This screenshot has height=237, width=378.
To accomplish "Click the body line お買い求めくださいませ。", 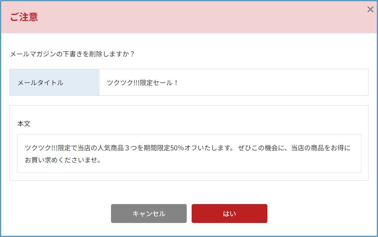I will click(x=63, y=160).
